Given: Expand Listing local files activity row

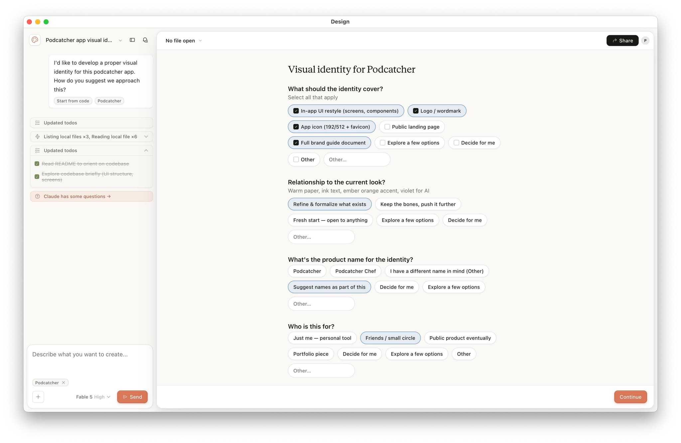Looking at the screenshot, I should click(91, 137).
